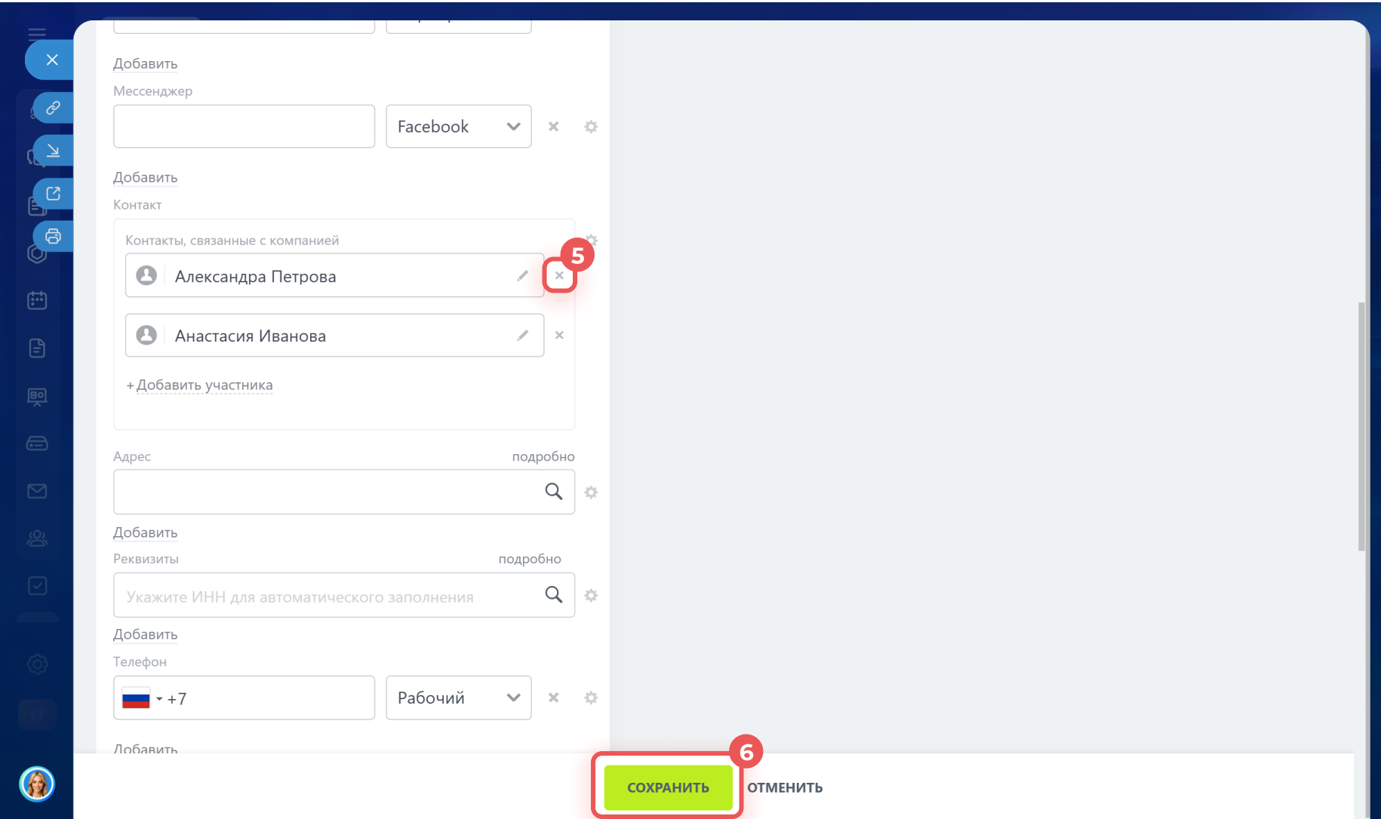Click the Адрес input field

click(x=344, y=492)
